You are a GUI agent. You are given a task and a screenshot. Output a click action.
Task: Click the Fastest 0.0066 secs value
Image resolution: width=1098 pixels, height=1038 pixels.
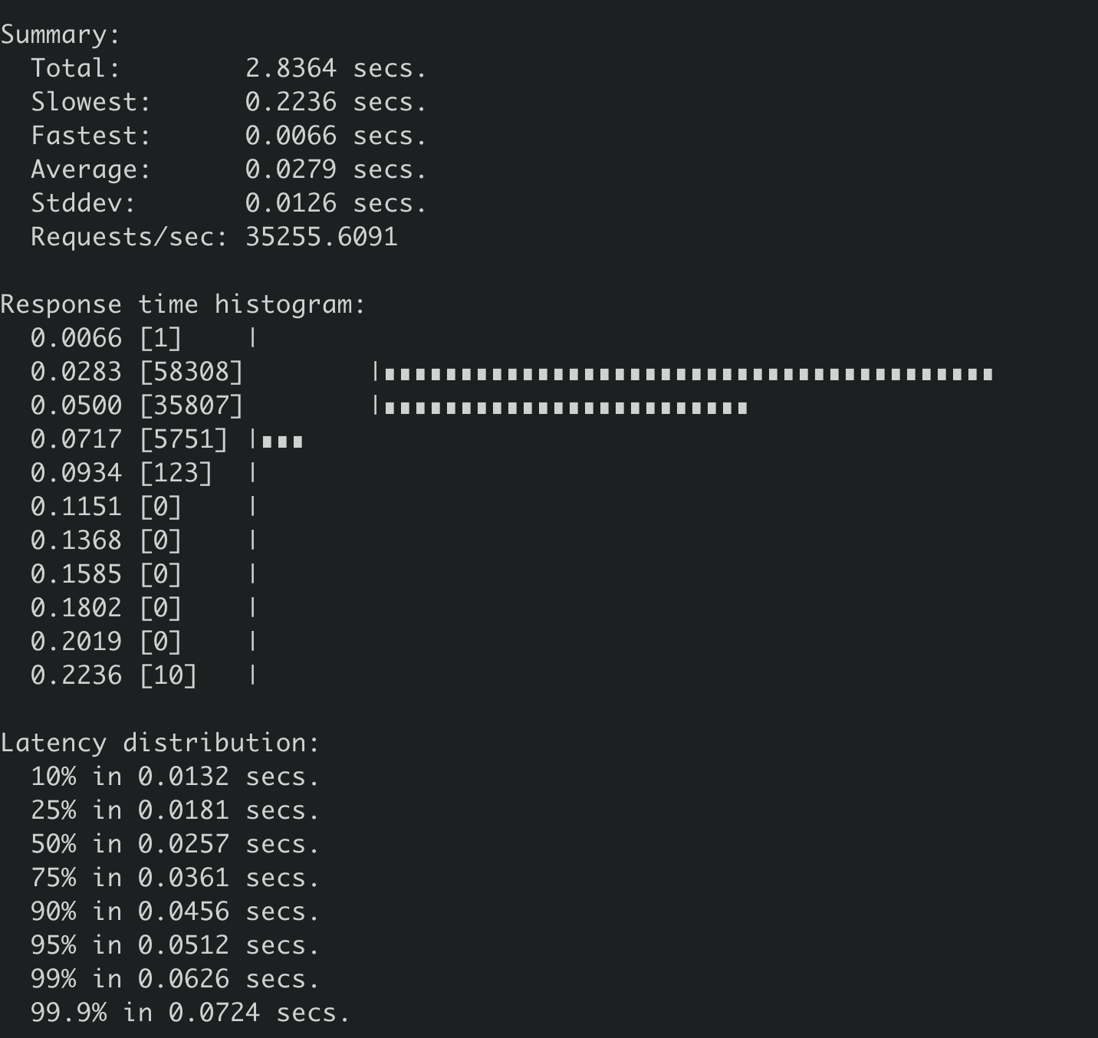pyautogui.click(x=336, y=136)
